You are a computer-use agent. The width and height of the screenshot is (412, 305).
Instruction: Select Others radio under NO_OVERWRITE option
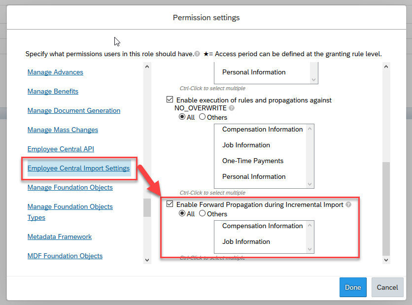[202, 117]
